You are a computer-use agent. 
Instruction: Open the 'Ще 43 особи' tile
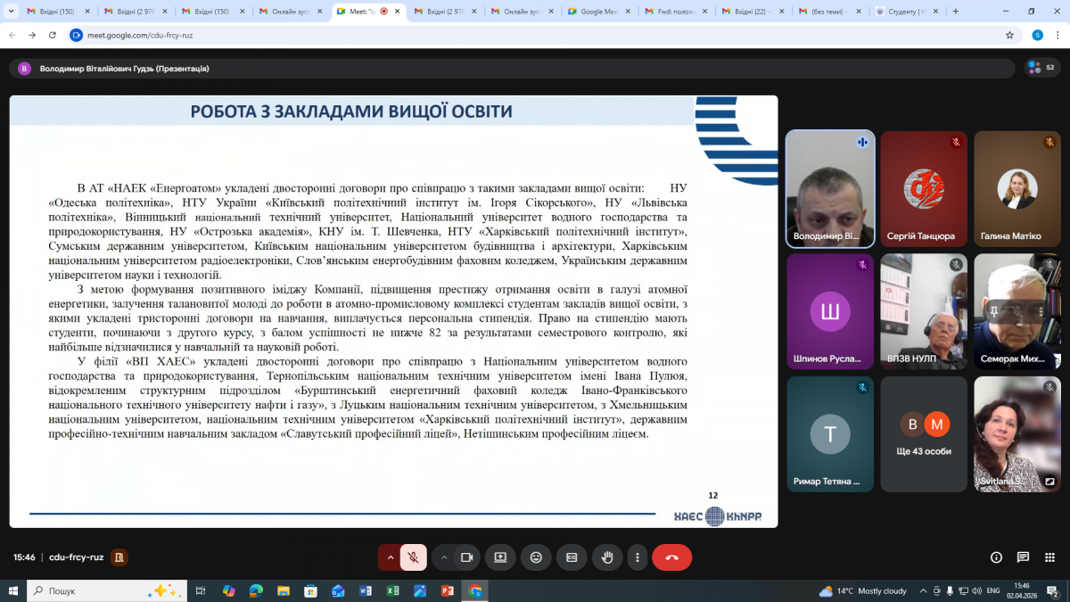[x=924, y=434]
